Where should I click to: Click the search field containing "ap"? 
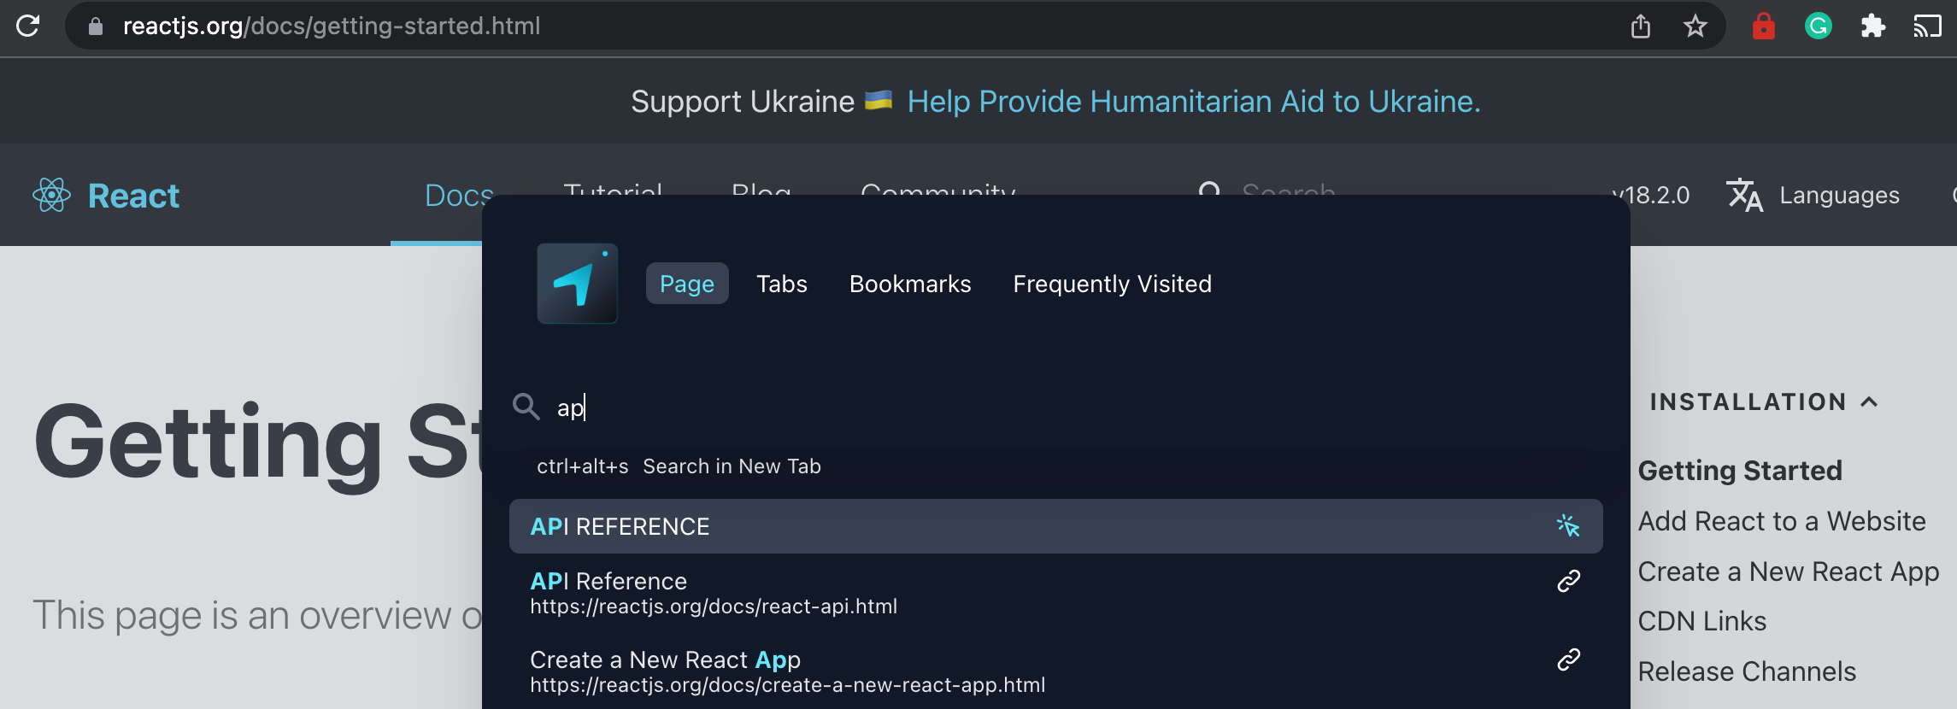pos(1055,407)
